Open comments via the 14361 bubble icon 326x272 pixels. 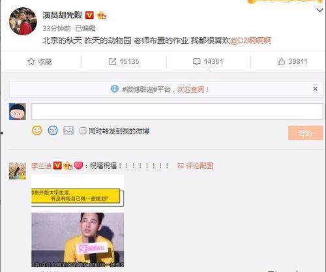tap(196, 61)
